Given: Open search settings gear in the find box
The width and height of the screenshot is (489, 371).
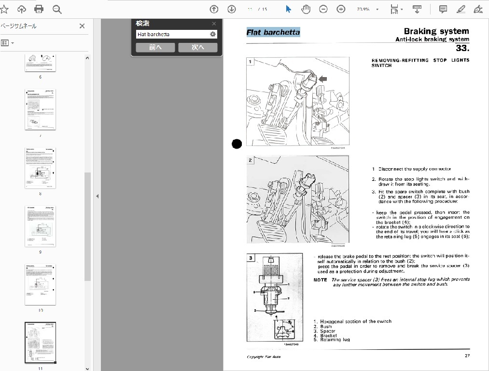Looking at the screenshot, I should (213, 34).
